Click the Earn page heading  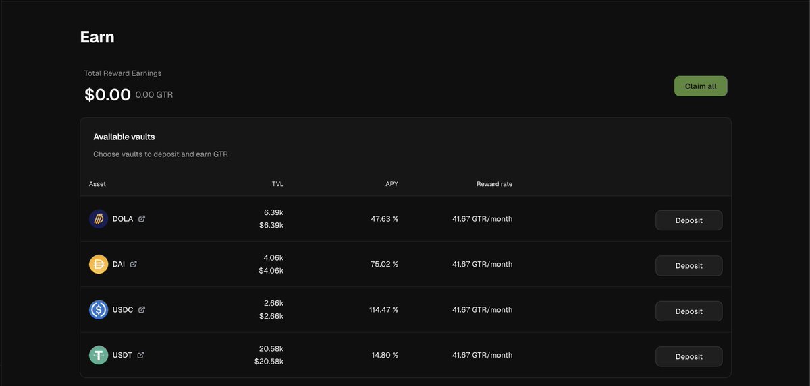pyautogui.click(x=97, y=37)
